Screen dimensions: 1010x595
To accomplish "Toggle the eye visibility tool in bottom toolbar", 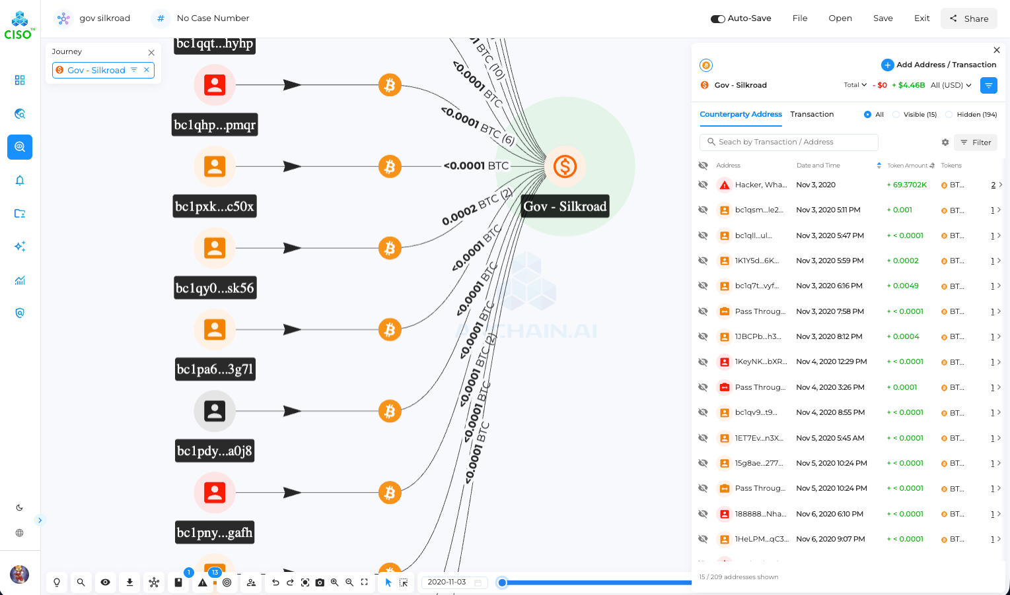I will [x=105, y=582].
